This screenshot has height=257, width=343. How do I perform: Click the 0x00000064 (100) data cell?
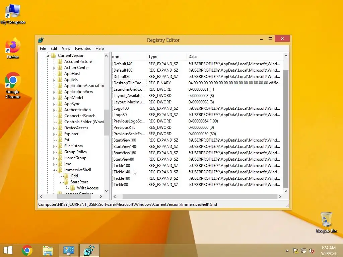[203, 121]
